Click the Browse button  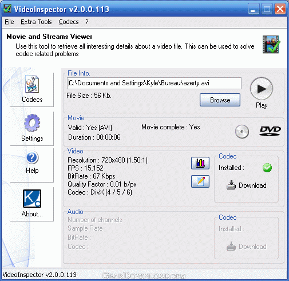click(220, 100)
